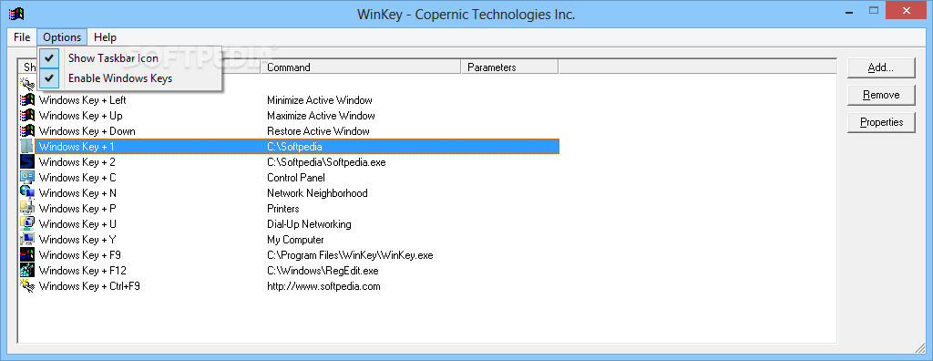
Task: Click the icon beside Windows Key + Up
Action: coord(27,116)
